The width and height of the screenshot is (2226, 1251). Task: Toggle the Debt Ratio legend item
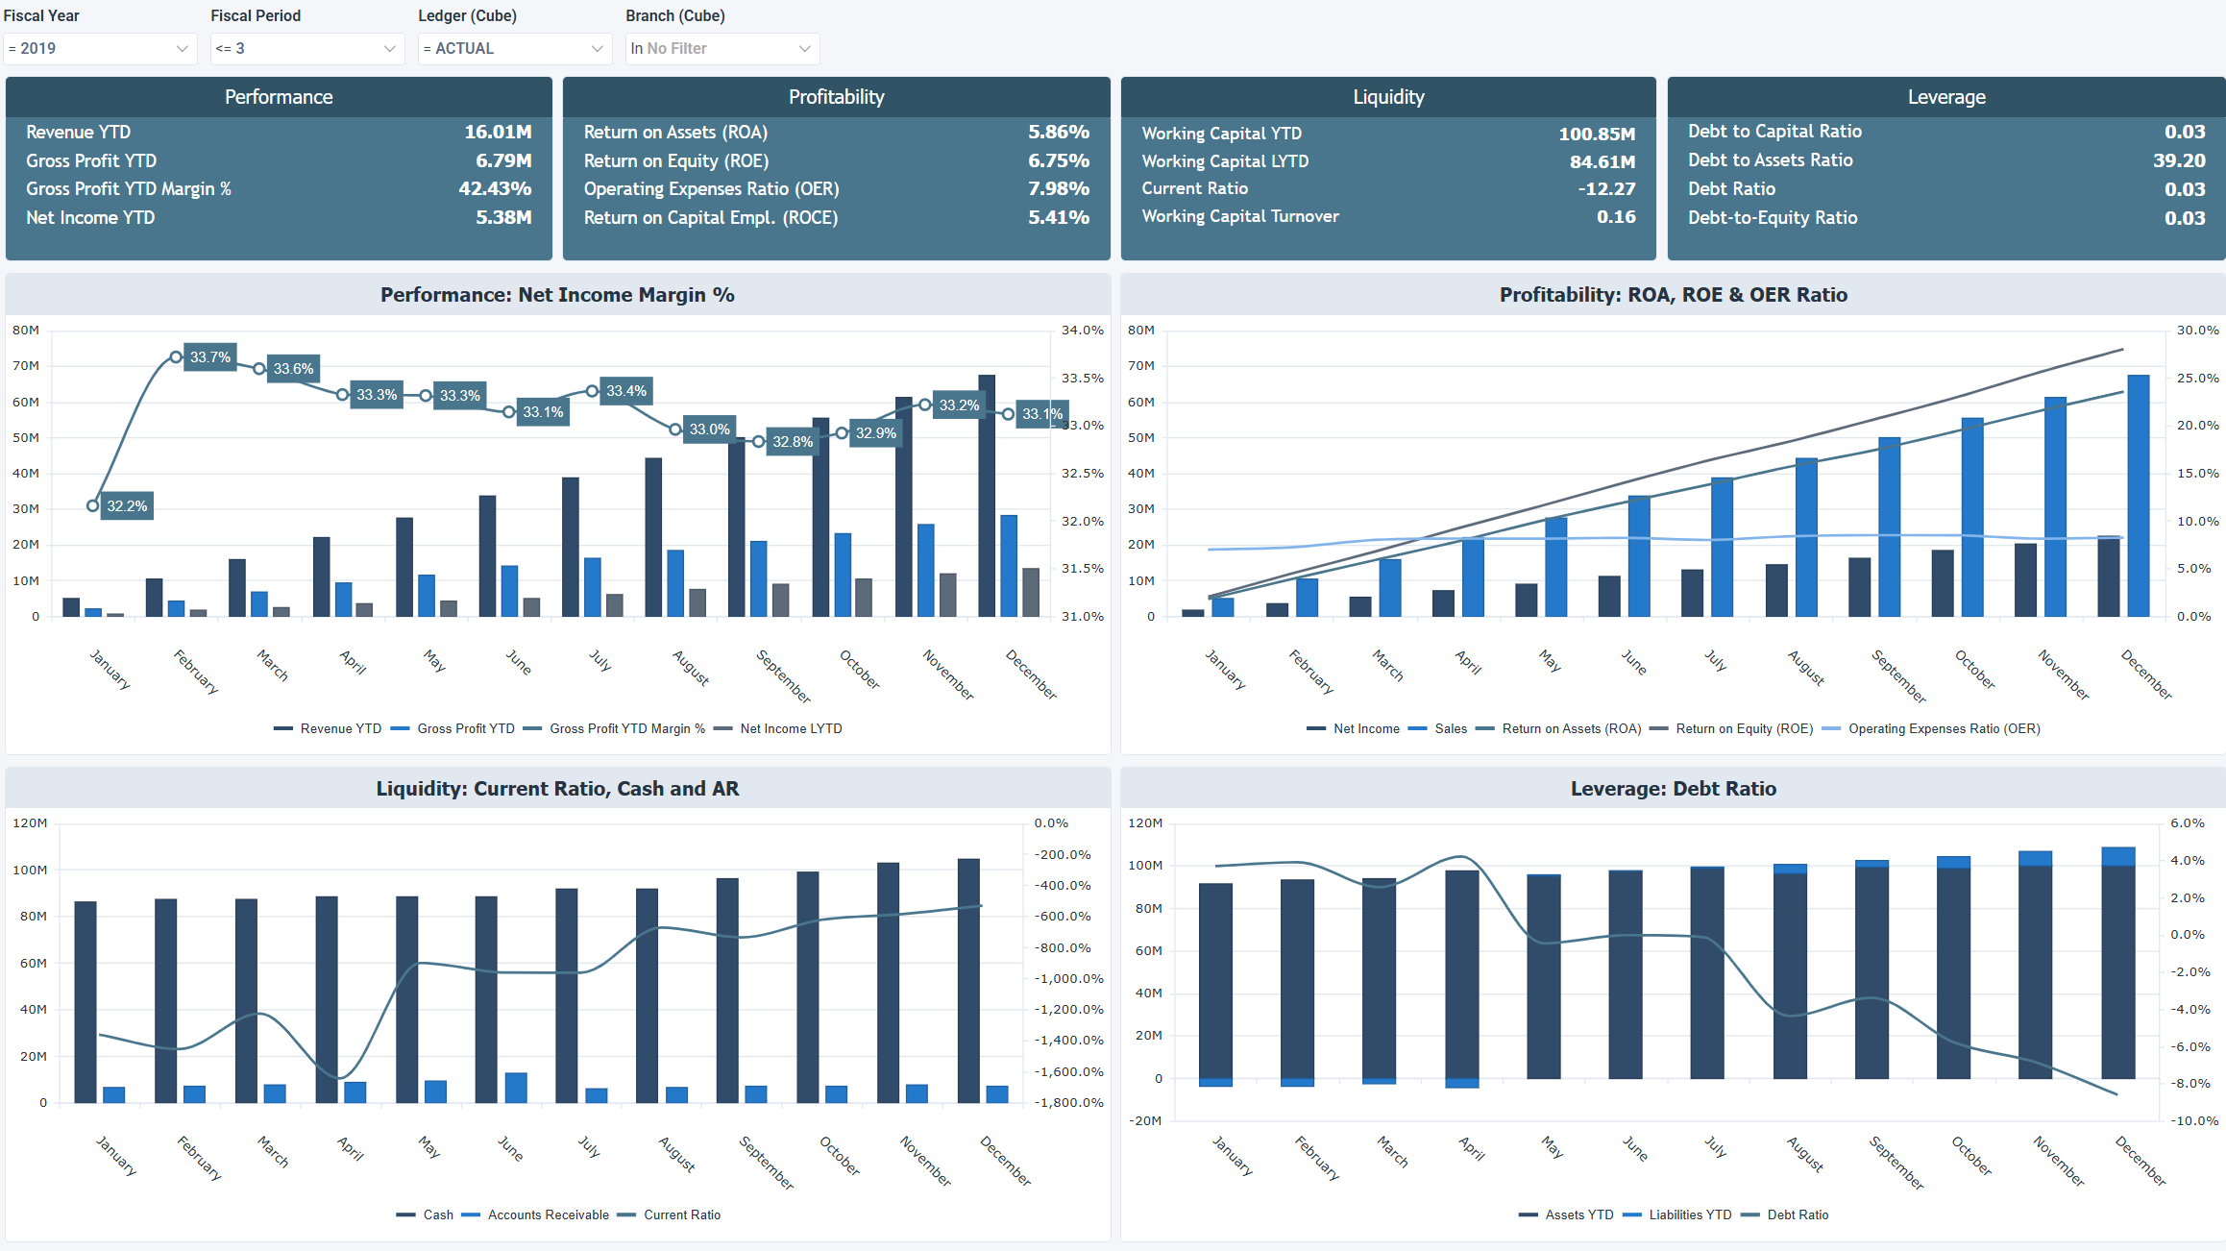(x=1798, y=1214)
